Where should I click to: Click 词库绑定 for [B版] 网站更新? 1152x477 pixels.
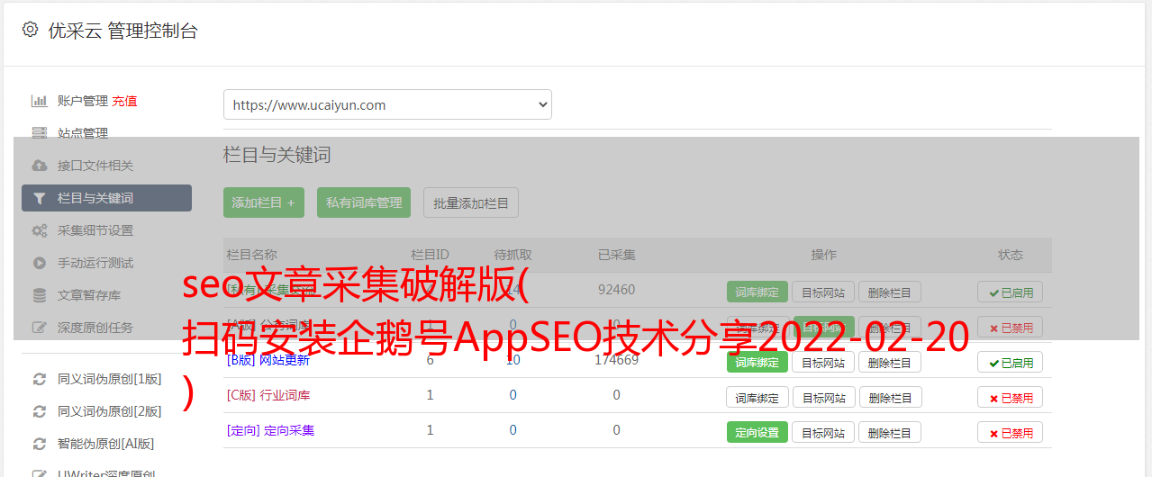point(757,362)
